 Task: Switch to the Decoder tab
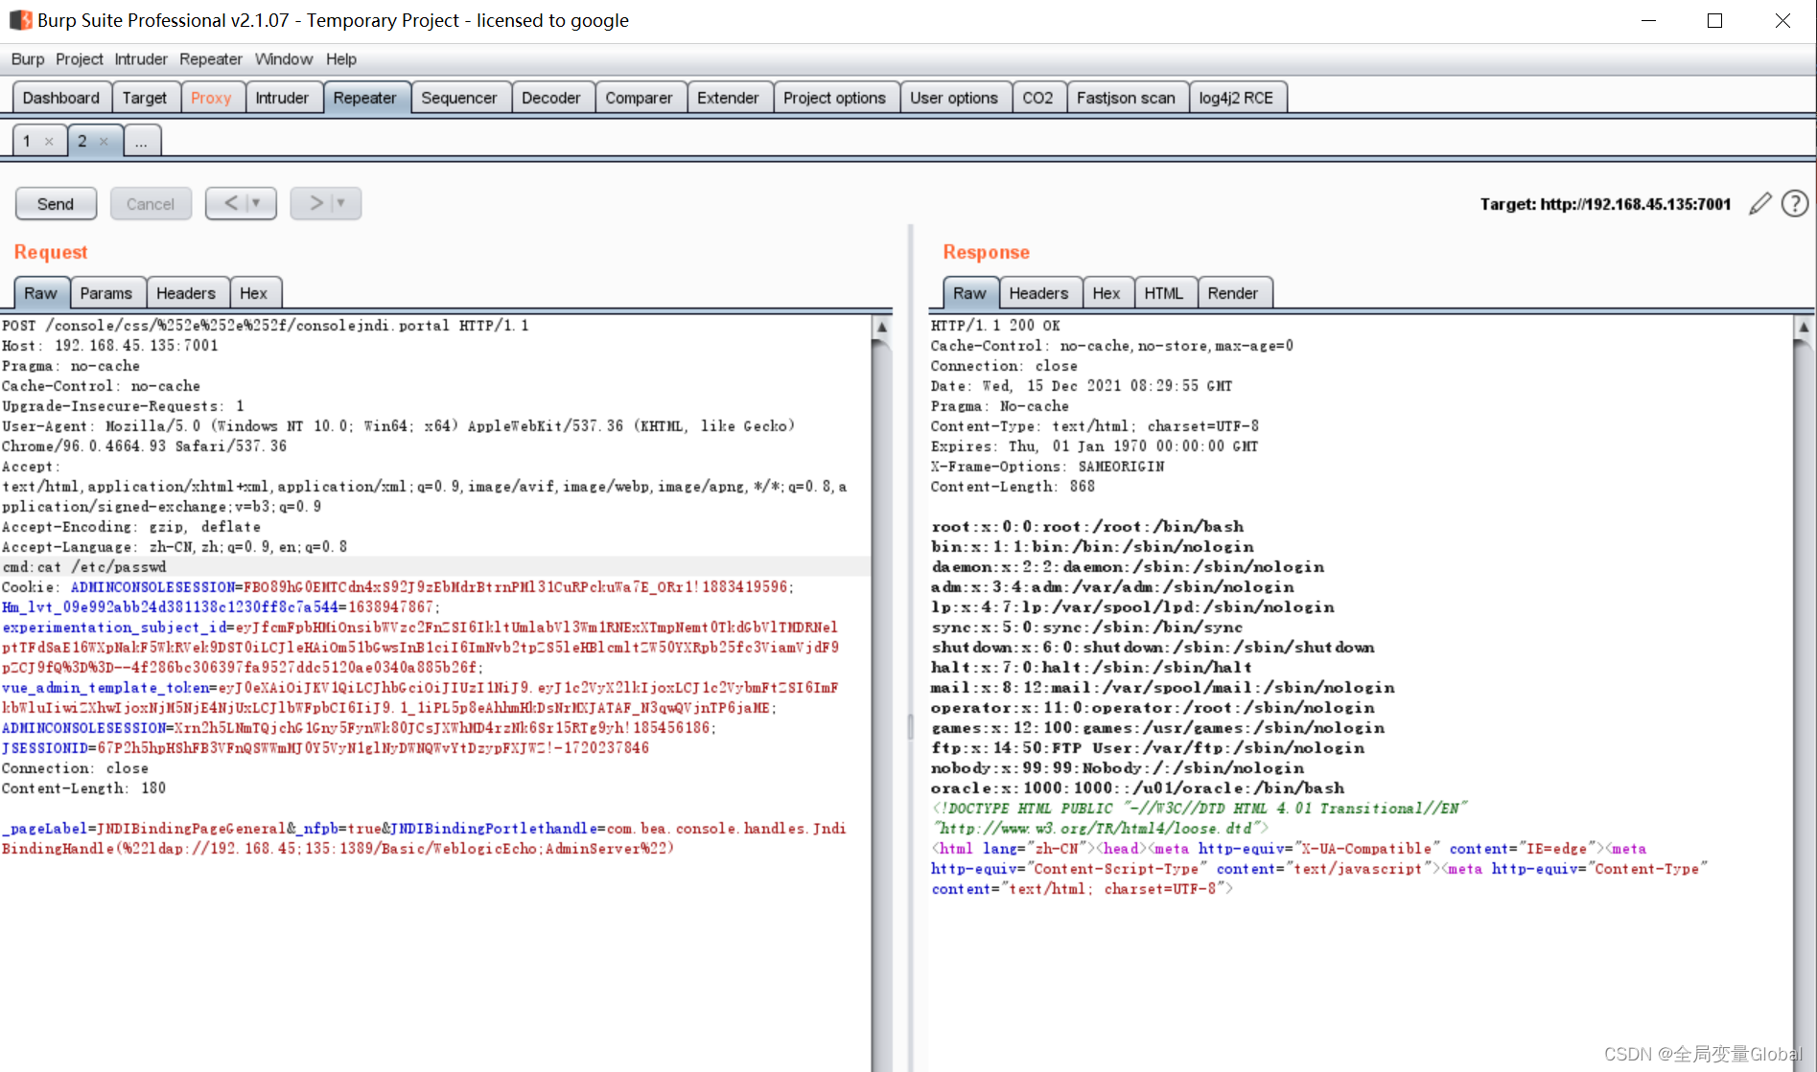point(551,98)
